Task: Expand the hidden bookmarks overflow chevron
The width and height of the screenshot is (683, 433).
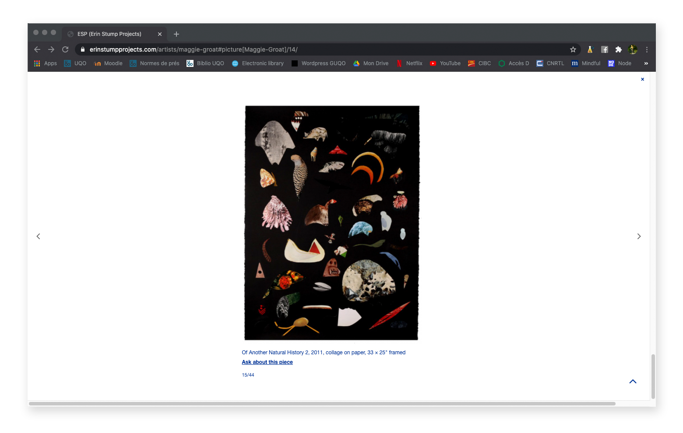Action: (646, 63)
